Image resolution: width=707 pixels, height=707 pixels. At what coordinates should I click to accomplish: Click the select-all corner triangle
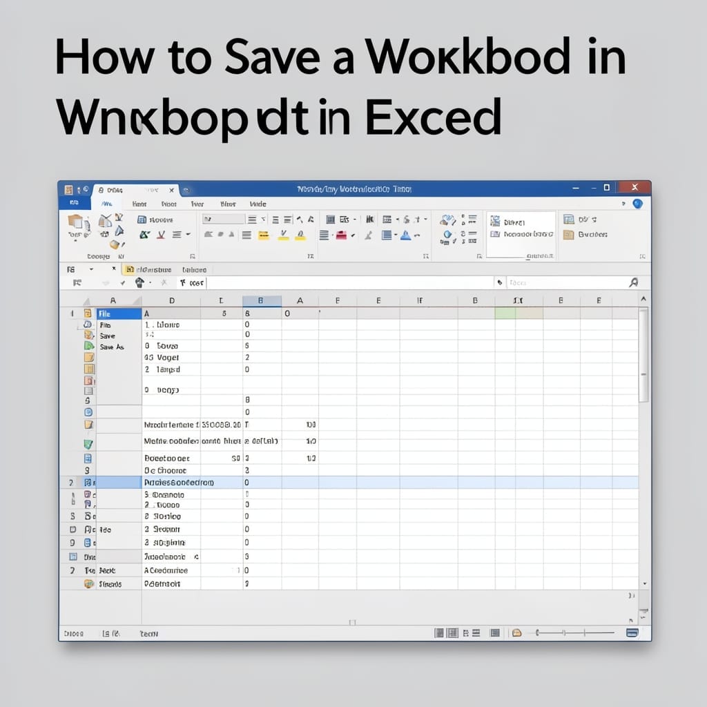point(86,302)
